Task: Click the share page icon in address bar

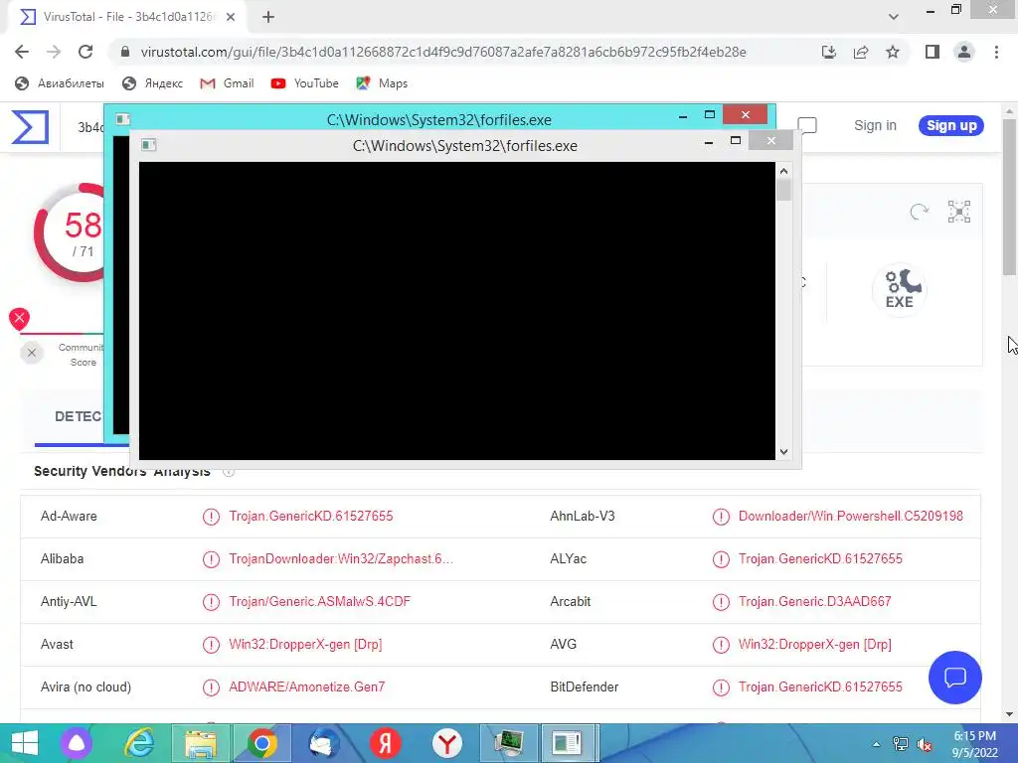Action: coord(861,52)
